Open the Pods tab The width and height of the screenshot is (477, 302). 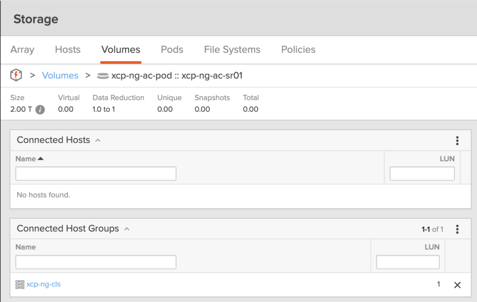pos(172,49)
